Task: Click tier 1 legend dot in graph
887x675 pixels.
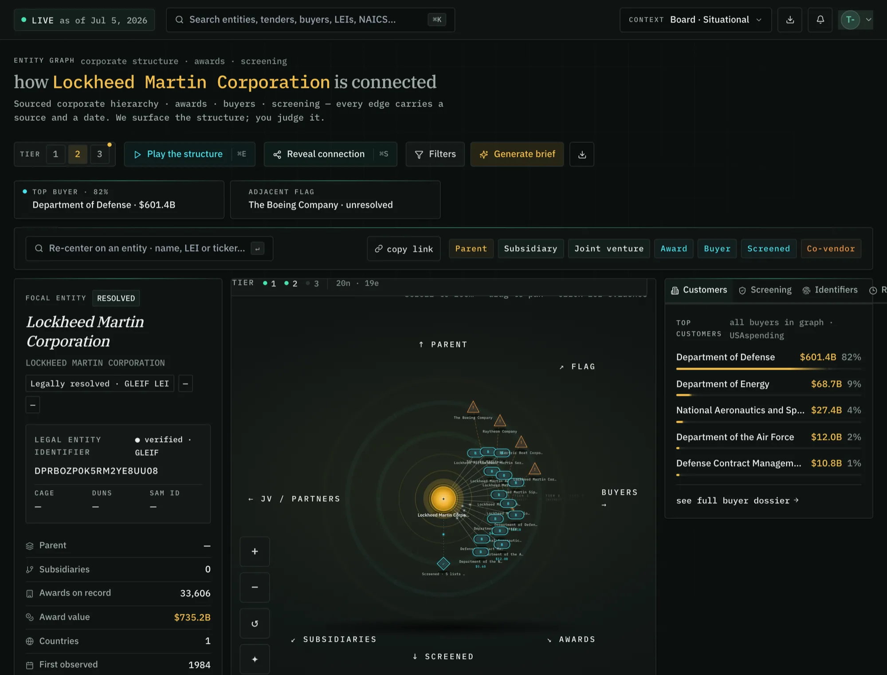Action: coord(265,283)
